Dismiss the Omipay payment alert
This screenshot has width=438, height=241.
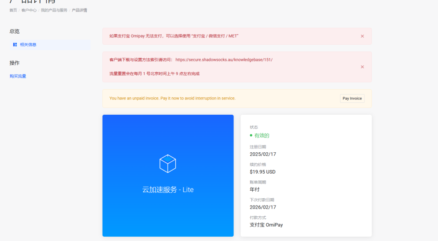point(362,36)
